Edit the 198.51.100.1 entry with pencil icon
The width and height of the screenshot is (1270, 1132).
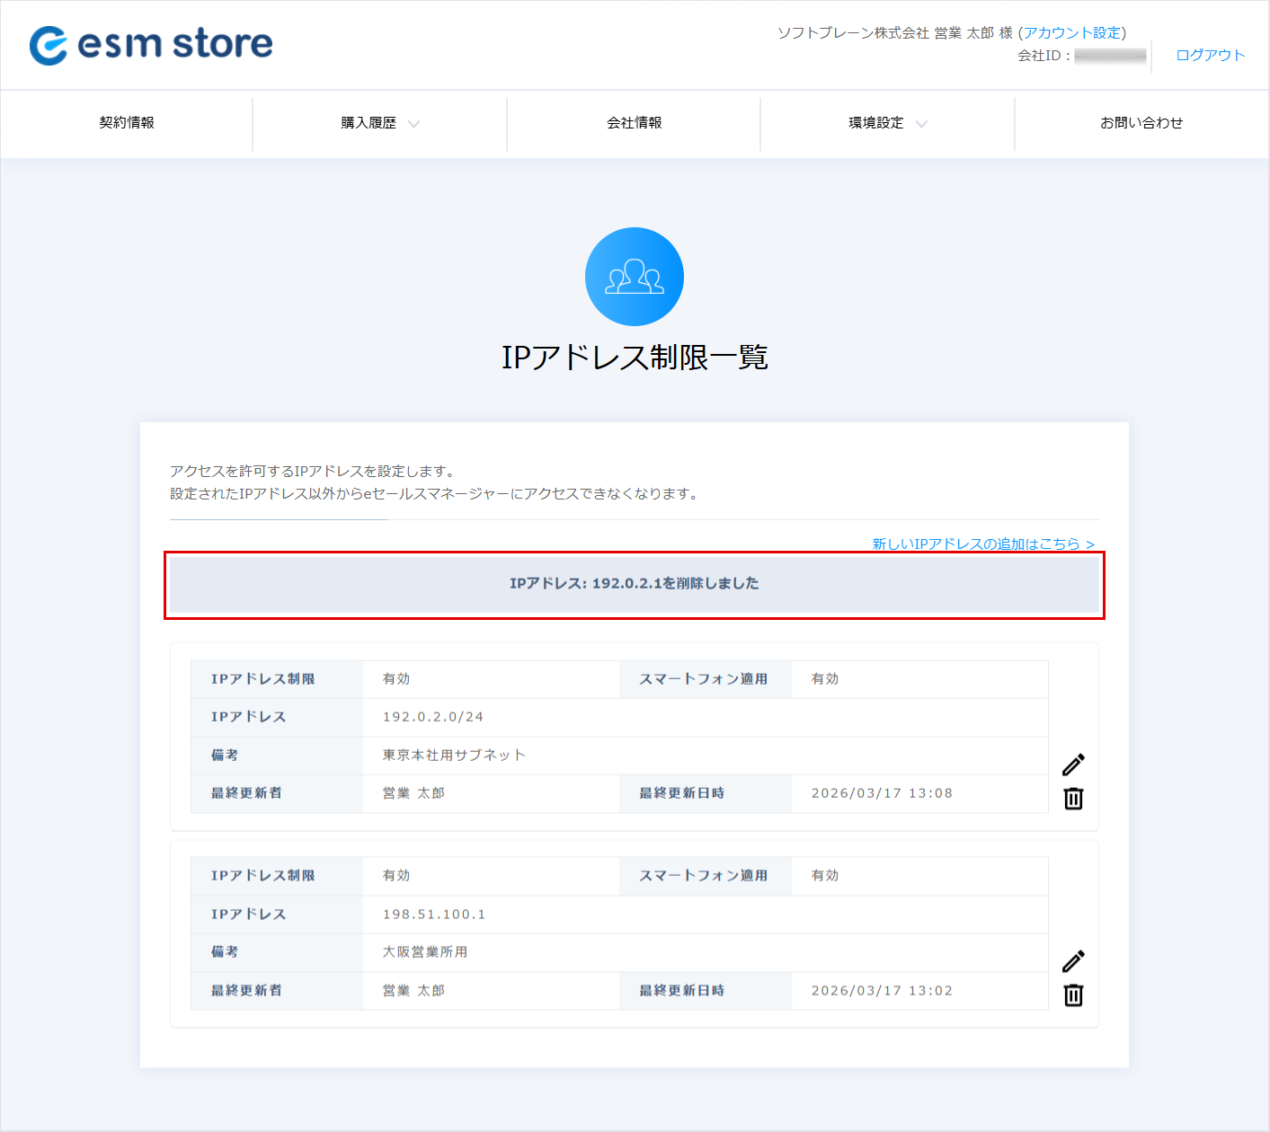click(x=1073, y=961)
